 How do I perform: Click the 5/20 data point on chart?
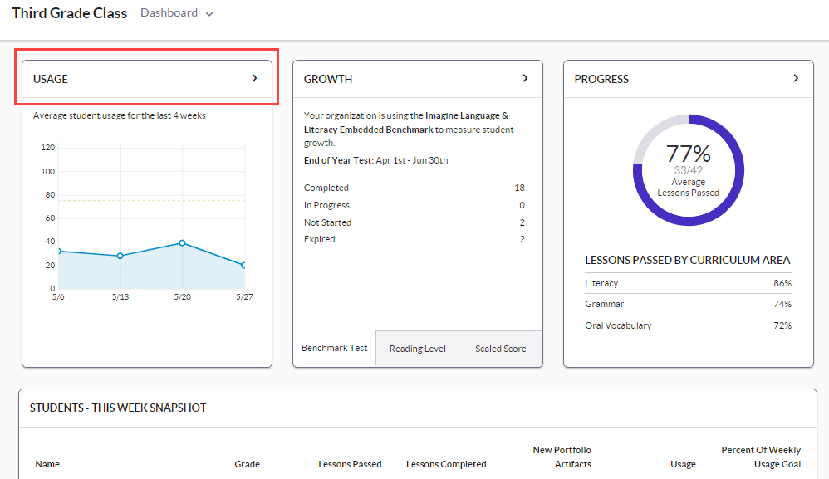182,243
